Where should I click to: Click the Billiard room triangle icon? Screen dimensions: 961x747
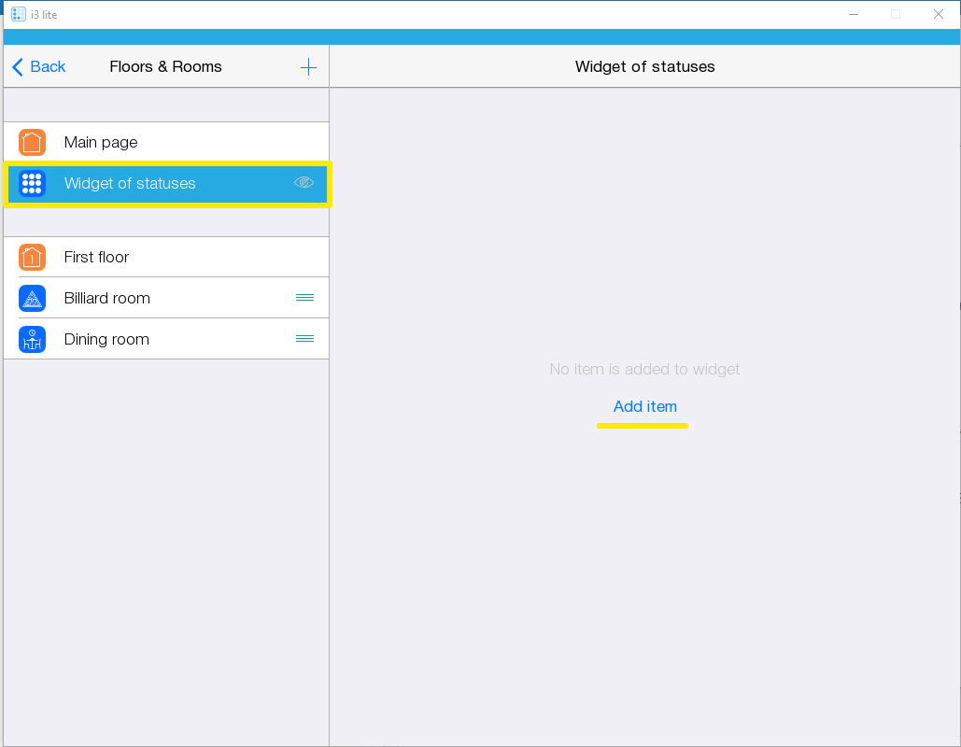[x=32, y=299]
